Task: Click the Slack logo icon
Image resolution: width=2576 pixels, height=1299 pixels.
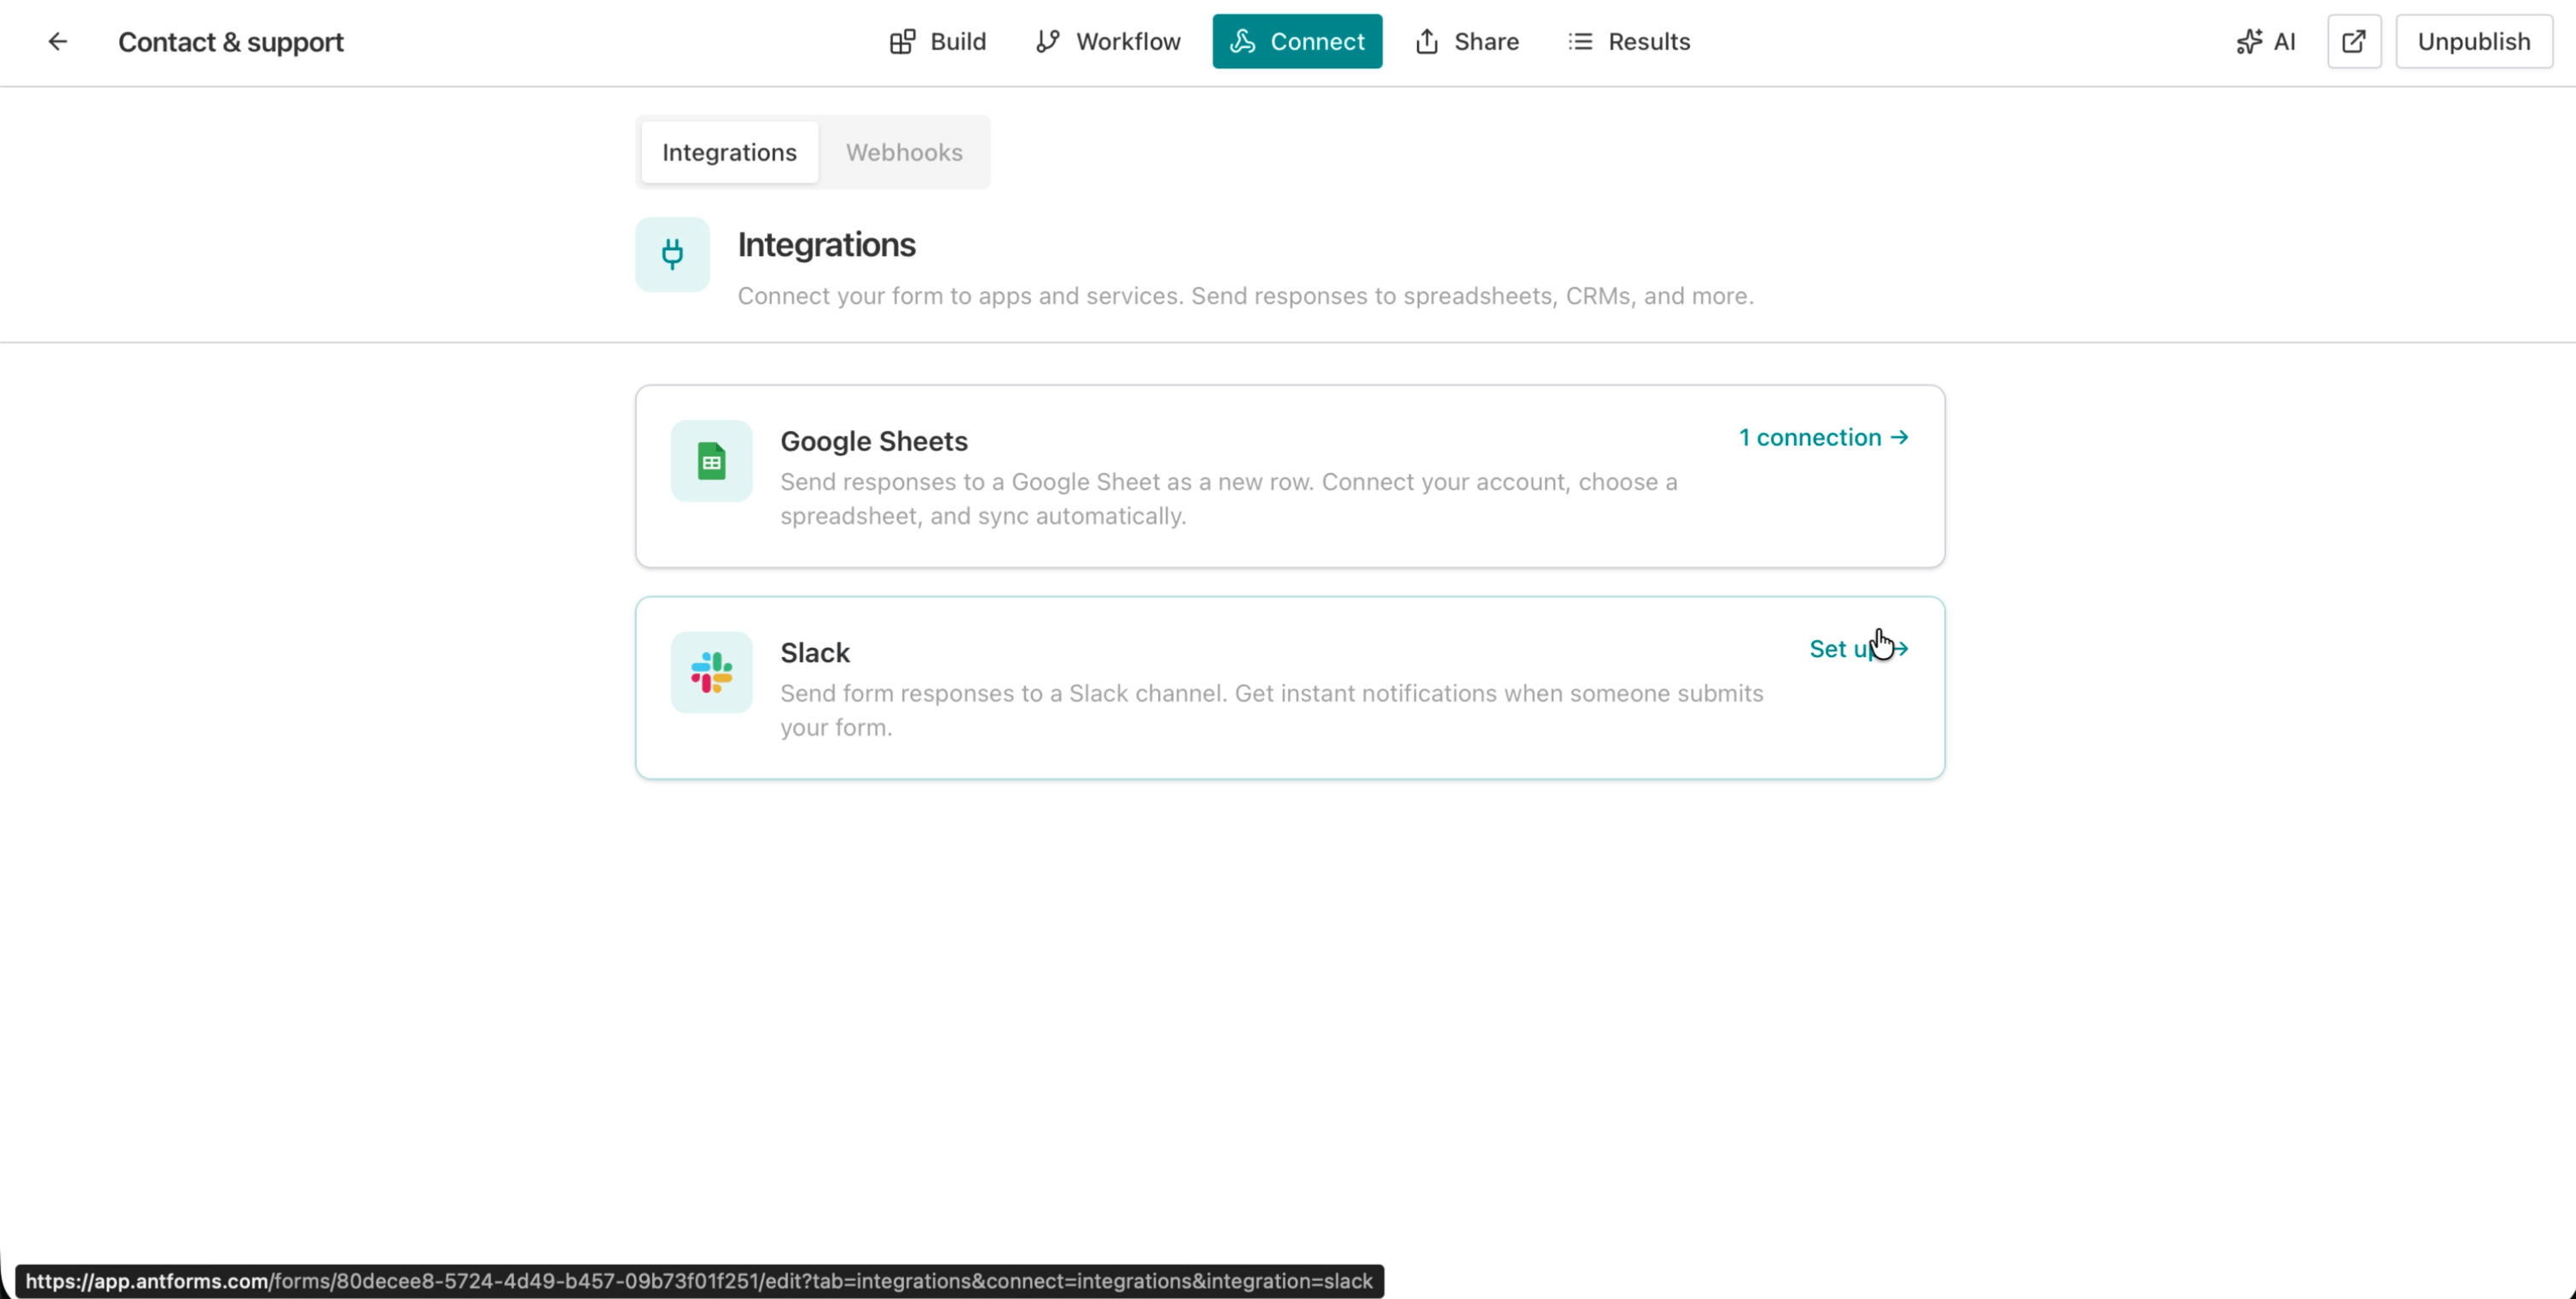Action: (x=710, y=672)
